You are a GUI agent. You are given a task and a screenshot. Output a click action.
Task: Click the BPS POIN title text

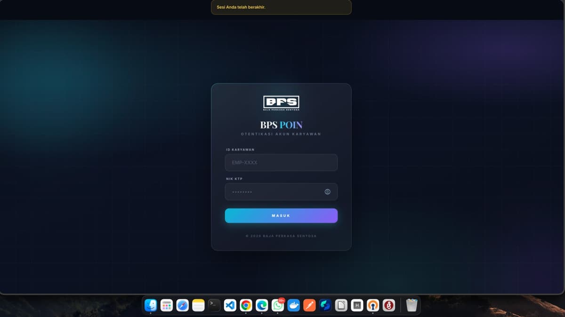pos(281,125)
